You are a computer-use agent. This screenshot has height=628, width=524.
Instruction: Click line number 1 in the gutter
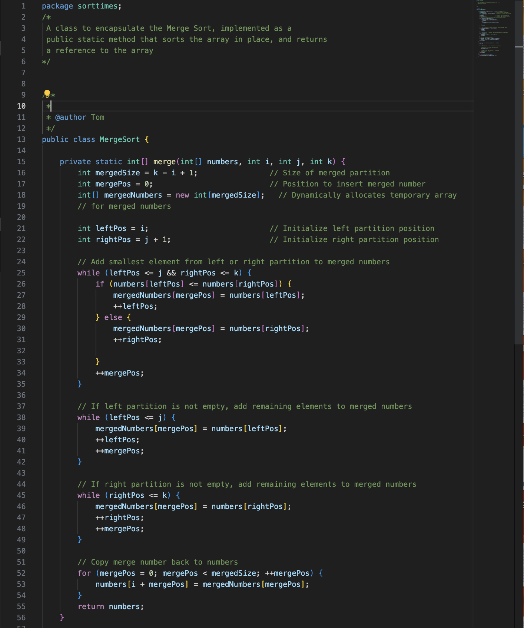24,6
